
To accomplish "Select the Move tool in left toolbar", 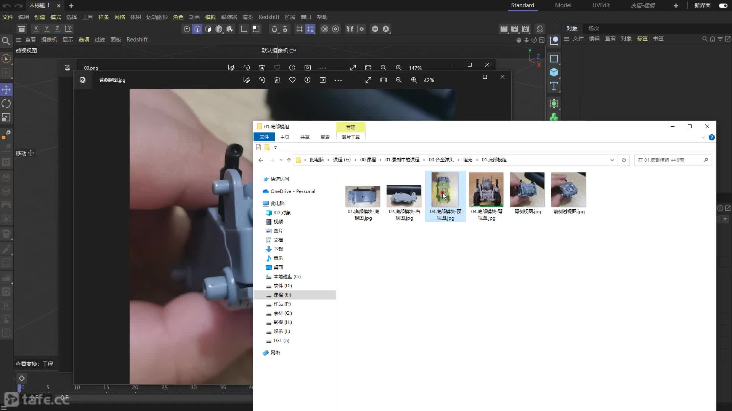I will 6,90.
